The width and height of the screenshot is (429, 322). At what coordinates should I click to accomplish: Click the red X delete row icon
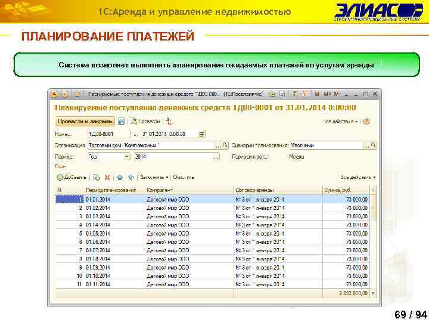(x=107, y=178)
